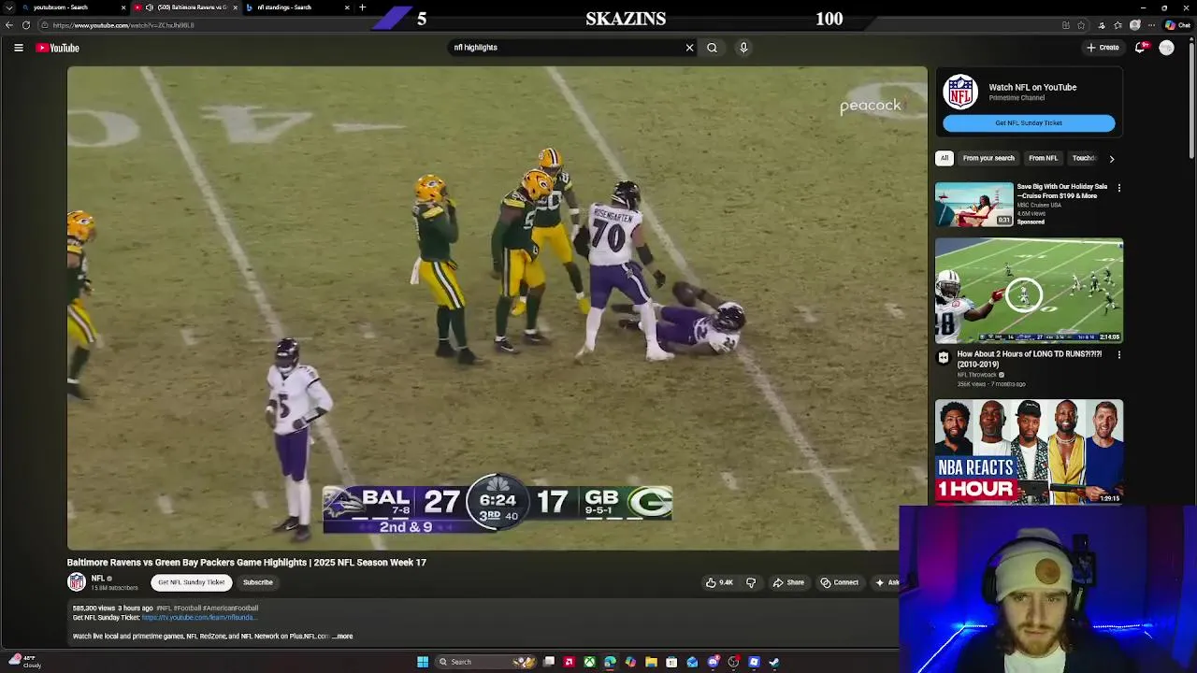1197x673 pixels.
Task: Open the Windows Start button
Action: (x=423, y=662)
